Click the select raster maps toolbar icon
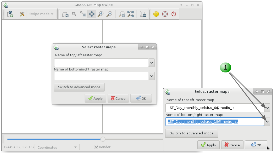 pyautogui.click(x=10, y=14)
